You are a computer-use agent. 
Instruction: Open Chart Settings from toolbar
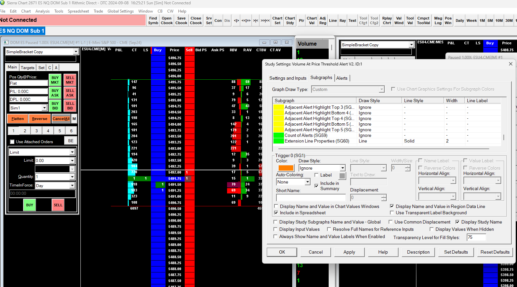277,20
